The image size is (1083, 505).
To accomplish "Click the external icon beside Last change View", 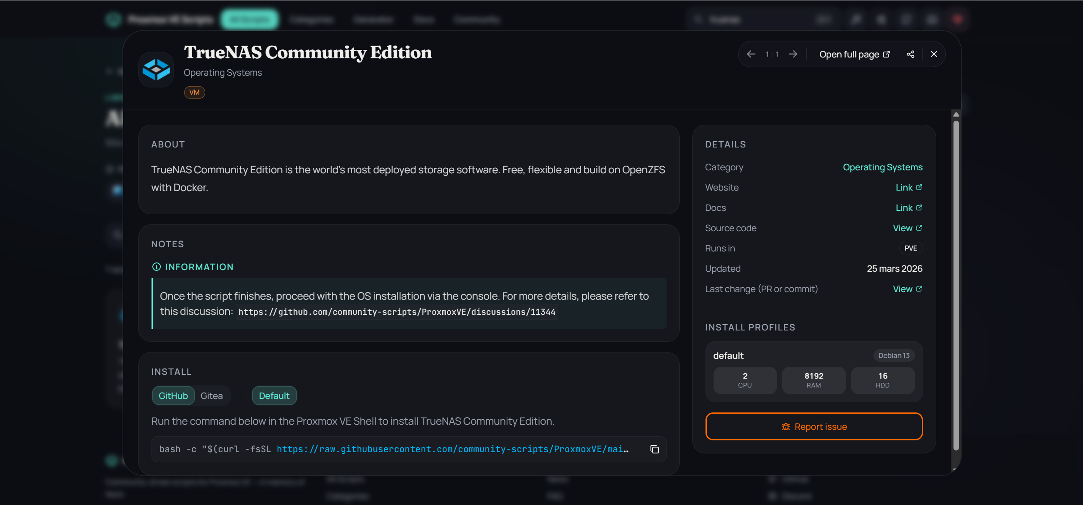I will tap(919, 289).
